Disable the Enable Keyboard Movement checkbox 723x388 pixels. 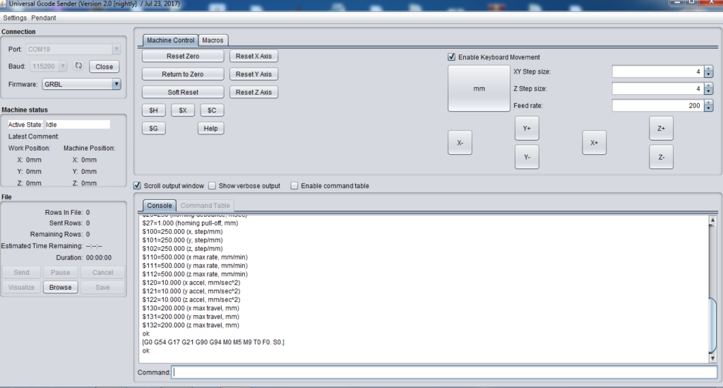click(452, 57)
